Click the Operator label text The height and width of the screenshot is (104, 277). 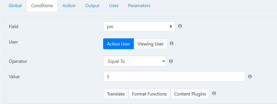[x=18, y=61]
